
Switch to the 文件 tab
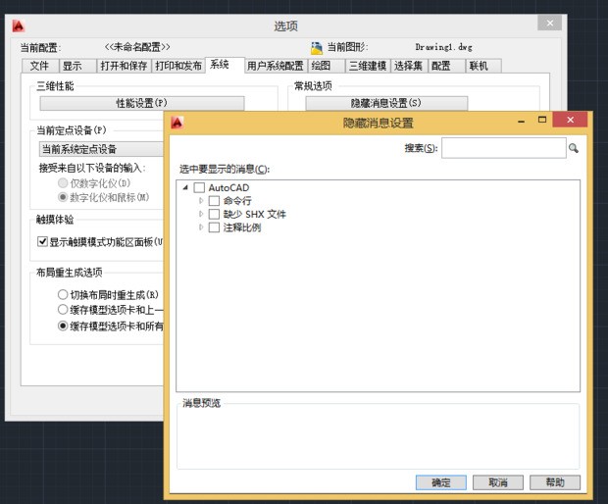(x=40, y=66)
